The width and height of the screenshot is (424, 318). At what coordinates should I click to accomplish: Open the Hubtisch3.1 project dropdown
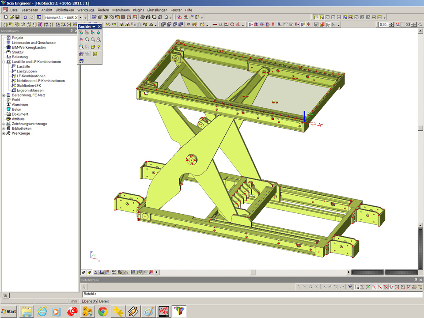pos(80,17)
